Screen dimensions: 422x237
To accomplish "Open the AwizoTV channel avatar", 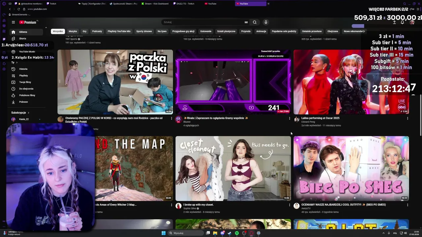I will [296, 206].
